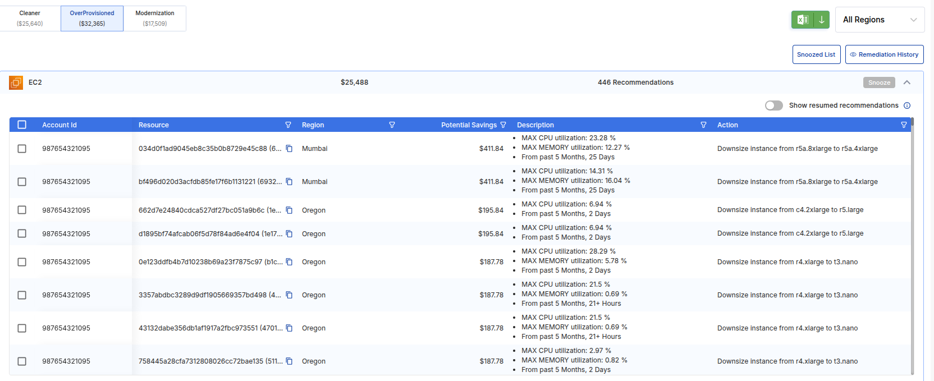Open the Snoozed List
The width and height of the screenshot is (934, 381).
pyautogui.click(x=816, y=54)
